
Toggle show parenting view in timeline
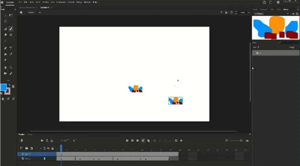(x=47, y=141)
